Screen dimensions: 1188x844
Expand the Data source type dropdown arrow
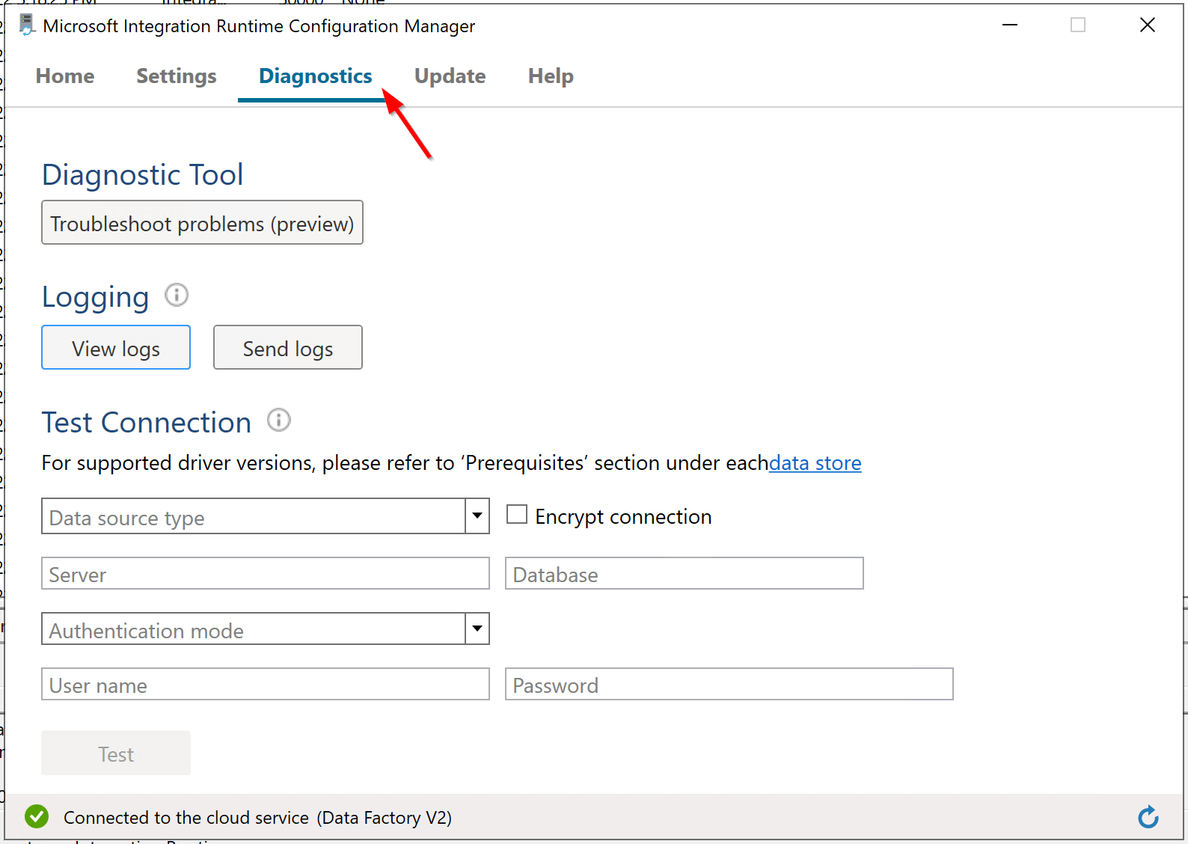tap(477, 516)
